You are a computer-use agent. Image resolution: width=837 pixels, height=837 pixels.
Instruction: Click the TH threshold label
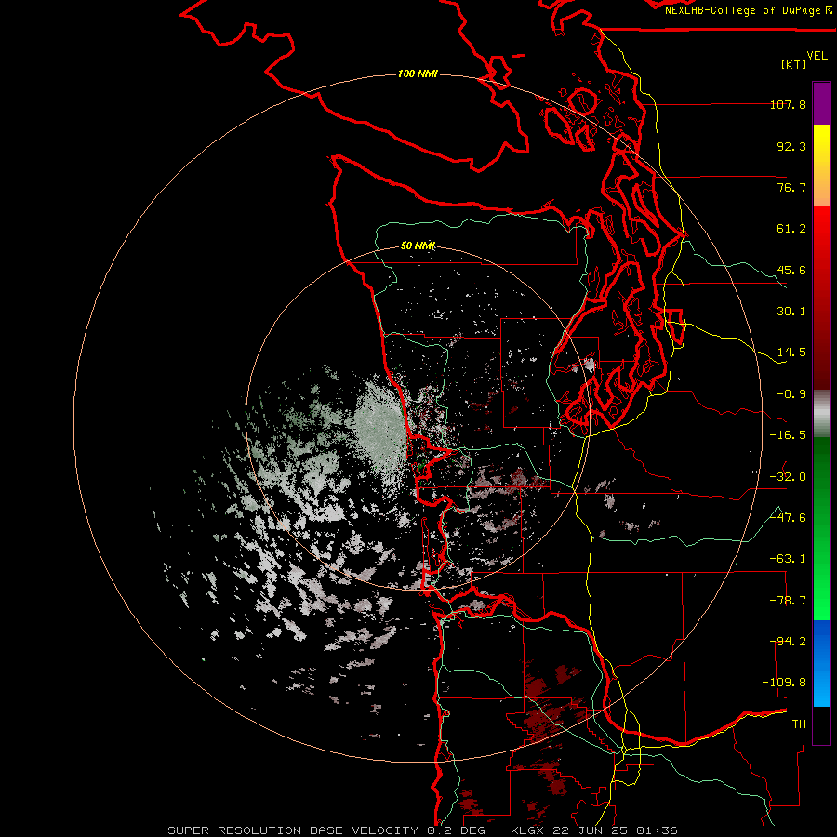click(799, 724)
